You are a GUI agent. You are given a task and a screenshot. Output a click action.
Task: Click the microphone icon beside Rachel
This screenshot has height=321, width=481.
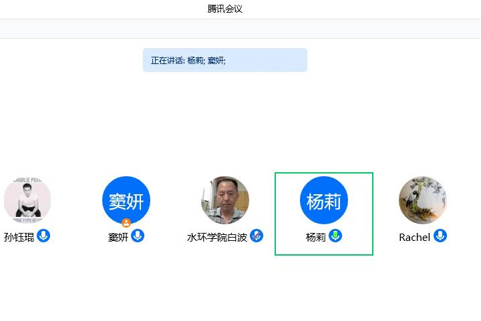(x=440, y=236)
